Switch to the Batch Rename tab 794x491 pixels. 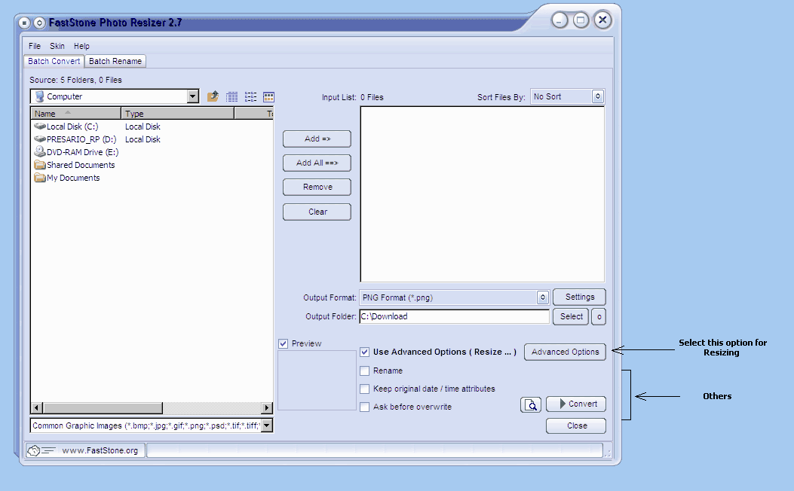115,61
